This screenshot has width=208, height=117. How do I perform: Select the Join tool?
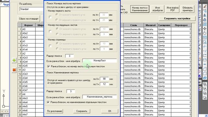coord(205,64)
